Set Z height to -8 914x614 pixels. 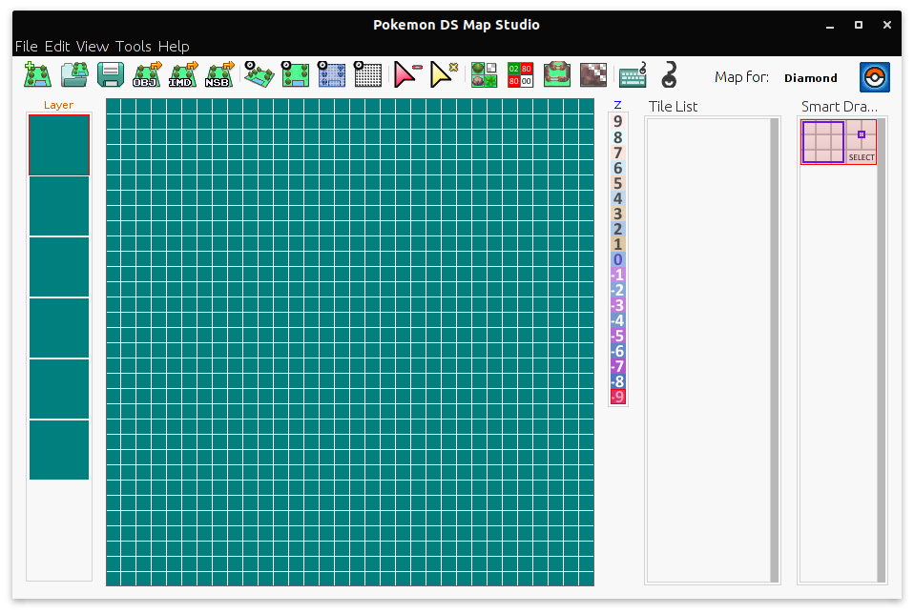(x=618, y=381)
